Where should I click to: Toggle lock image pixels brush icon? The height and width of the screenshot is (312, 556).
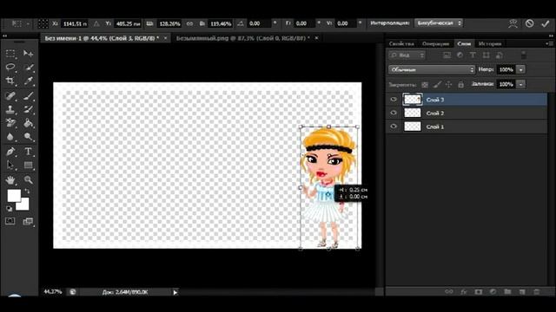coord(437,85)
